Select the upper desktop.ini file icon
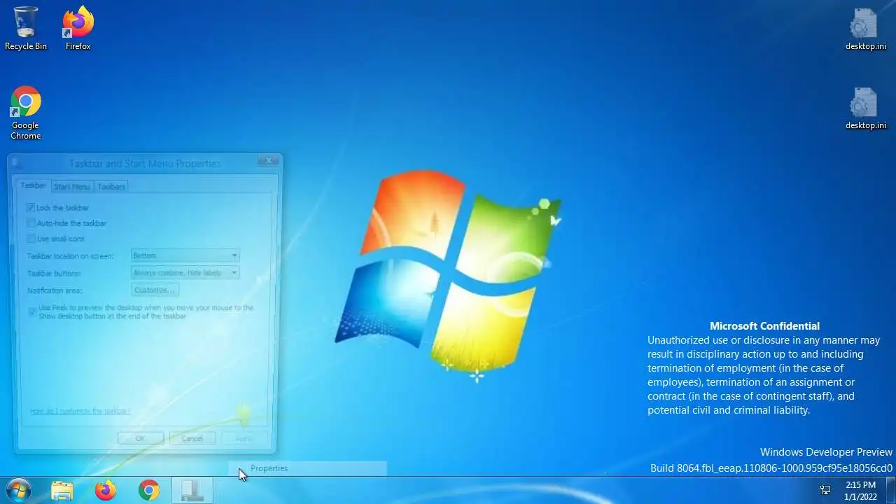896x504 pixels. [865, 29]
